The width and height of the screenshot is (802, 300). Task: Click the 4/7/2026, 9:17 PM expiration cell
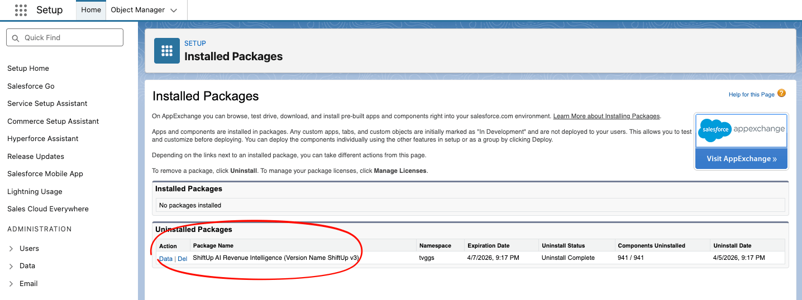tap(493, 258)
